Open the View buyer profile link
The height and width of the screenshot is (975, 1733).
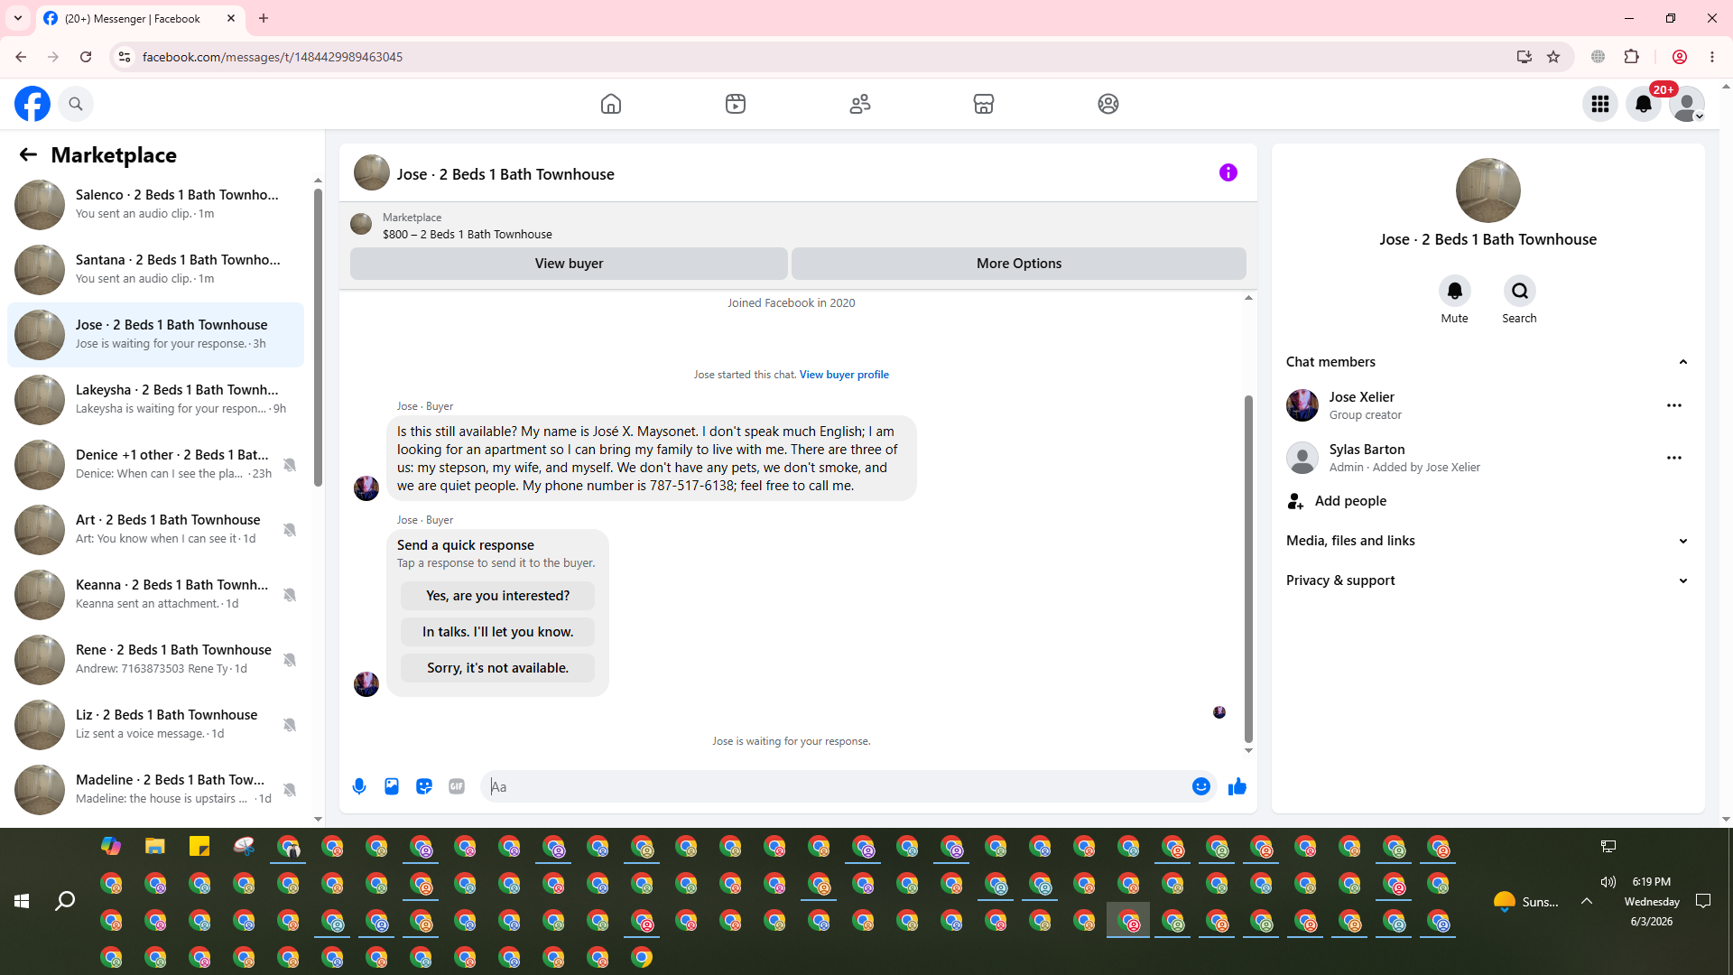(x=844, y=375)
